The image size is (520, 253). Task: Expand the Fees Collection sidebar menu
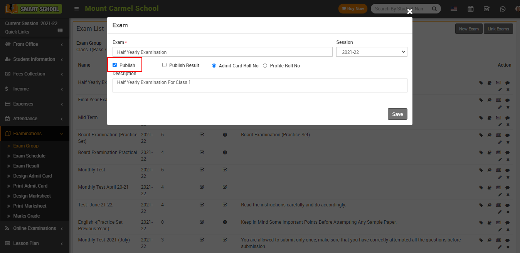[x=35, y=74]
